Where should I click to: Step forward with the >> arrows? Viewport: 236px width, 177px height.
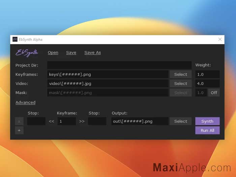(82, 121)
